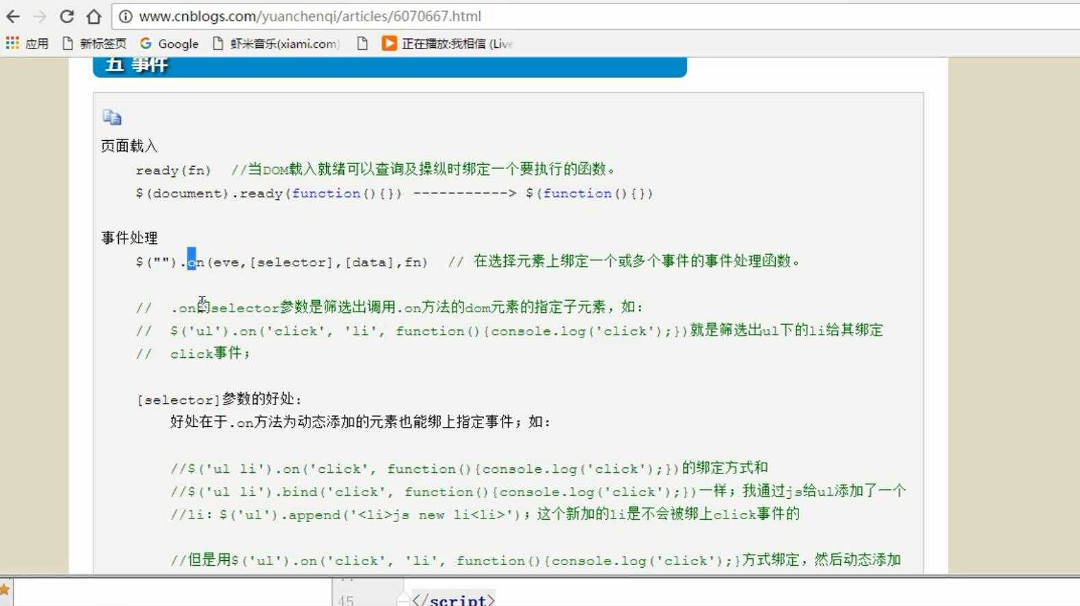Click the browser Back arrow
Image resolution: width=1080 pixels, height=606 pixels.
click(x=13, y=16)
